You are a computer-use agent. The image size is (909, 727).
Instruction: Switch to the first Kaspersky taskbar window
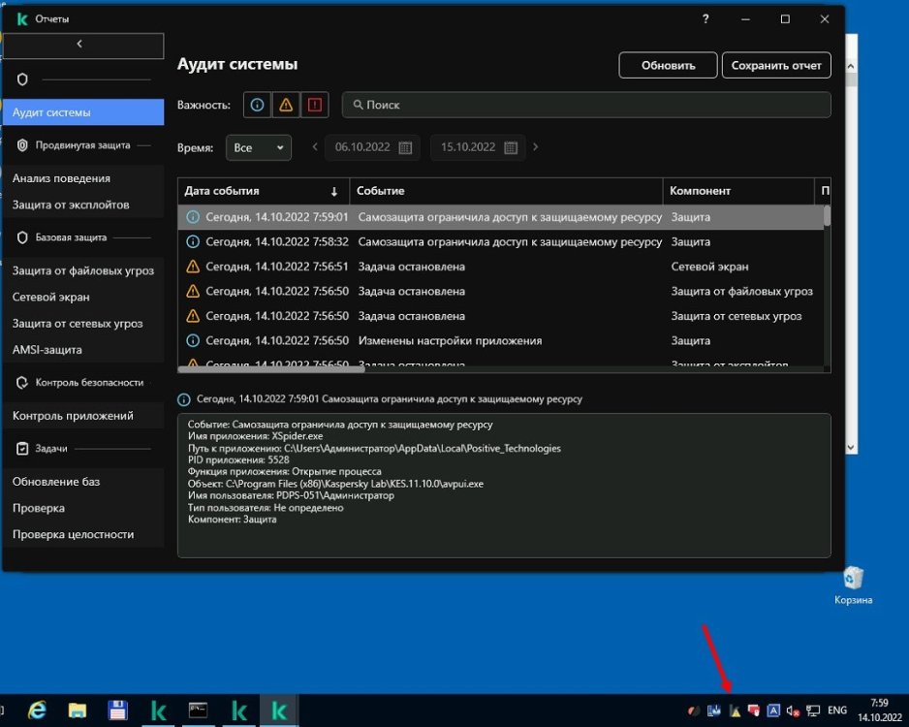pos(158,711)
